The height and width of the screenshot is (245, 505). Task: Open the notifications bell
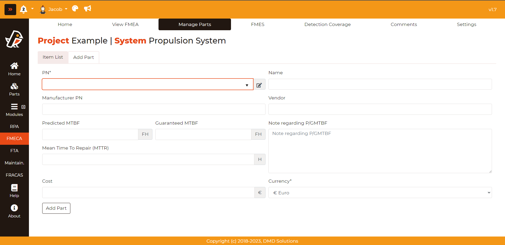[x=24, y=9]
